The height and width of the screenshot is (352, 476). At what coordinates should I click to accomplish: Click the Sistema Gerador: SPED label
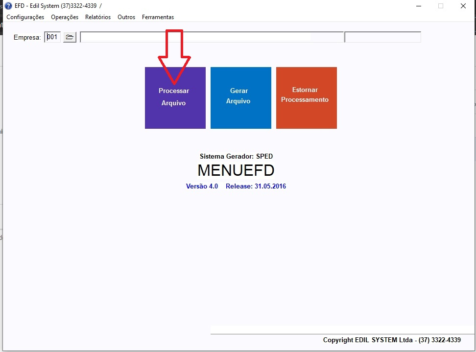point(236,157)
